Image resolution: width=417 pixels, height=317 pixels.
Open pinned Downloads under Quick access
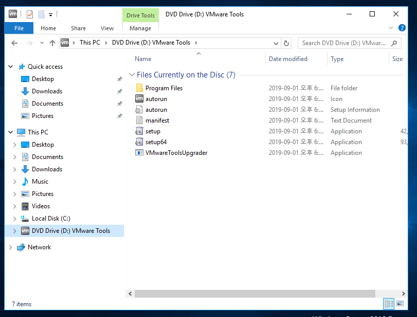[x=47, y=91]
